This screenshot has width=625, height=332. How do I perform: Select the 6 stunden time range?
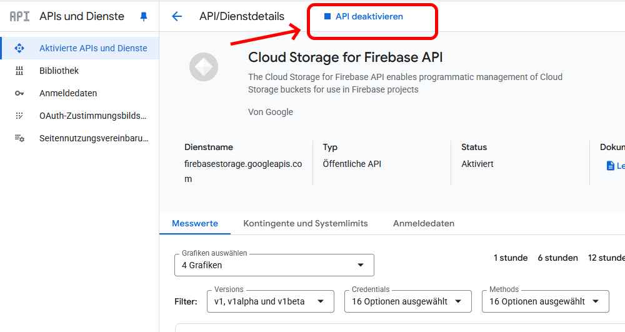(557, 258)
